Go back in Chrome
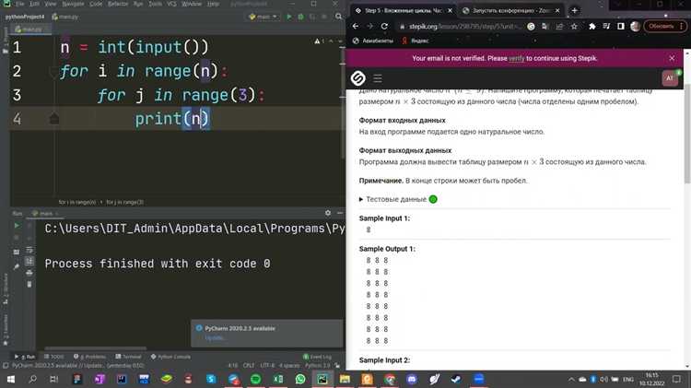This screenshot has height=388, width=691. tap(356, 27)
